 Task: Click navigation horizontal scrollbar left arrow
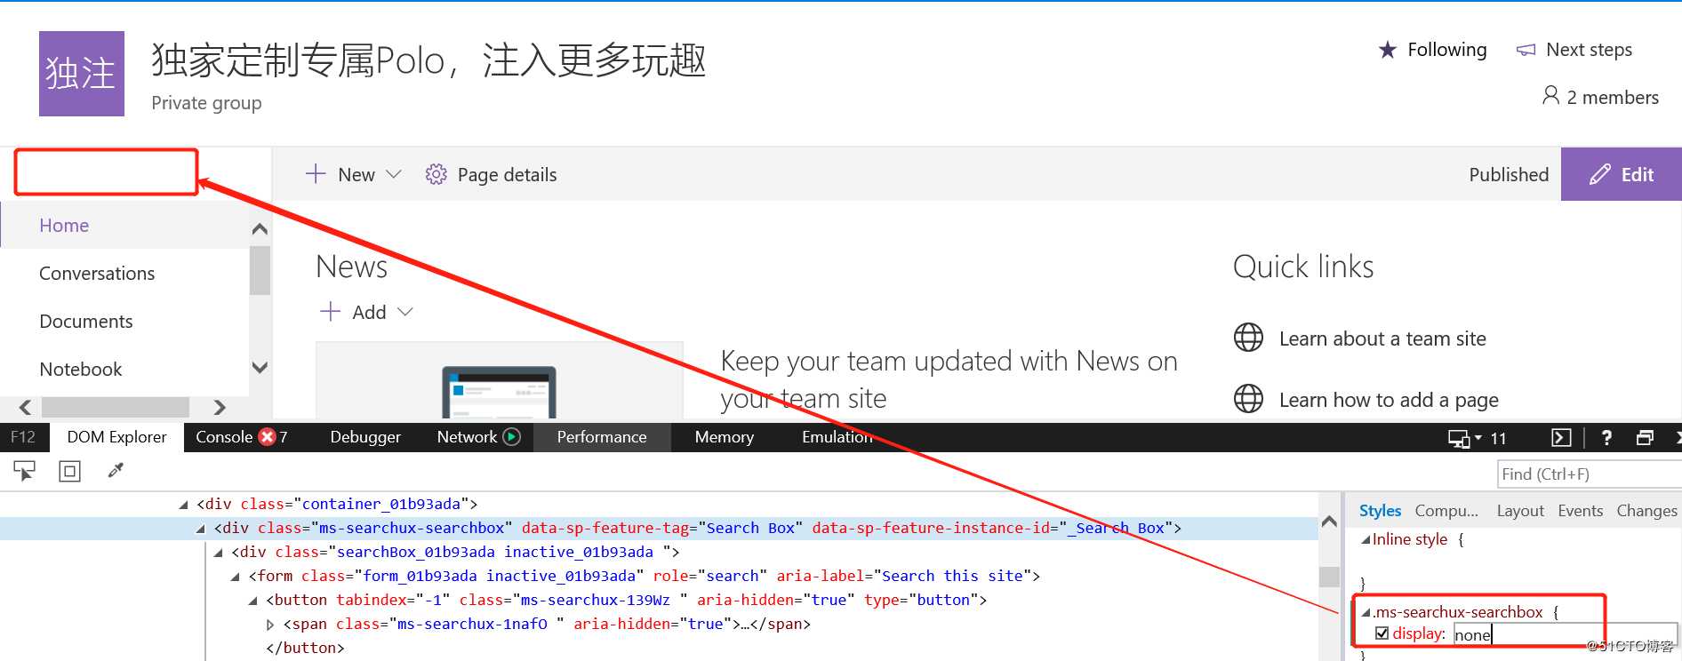pos(25,408)
